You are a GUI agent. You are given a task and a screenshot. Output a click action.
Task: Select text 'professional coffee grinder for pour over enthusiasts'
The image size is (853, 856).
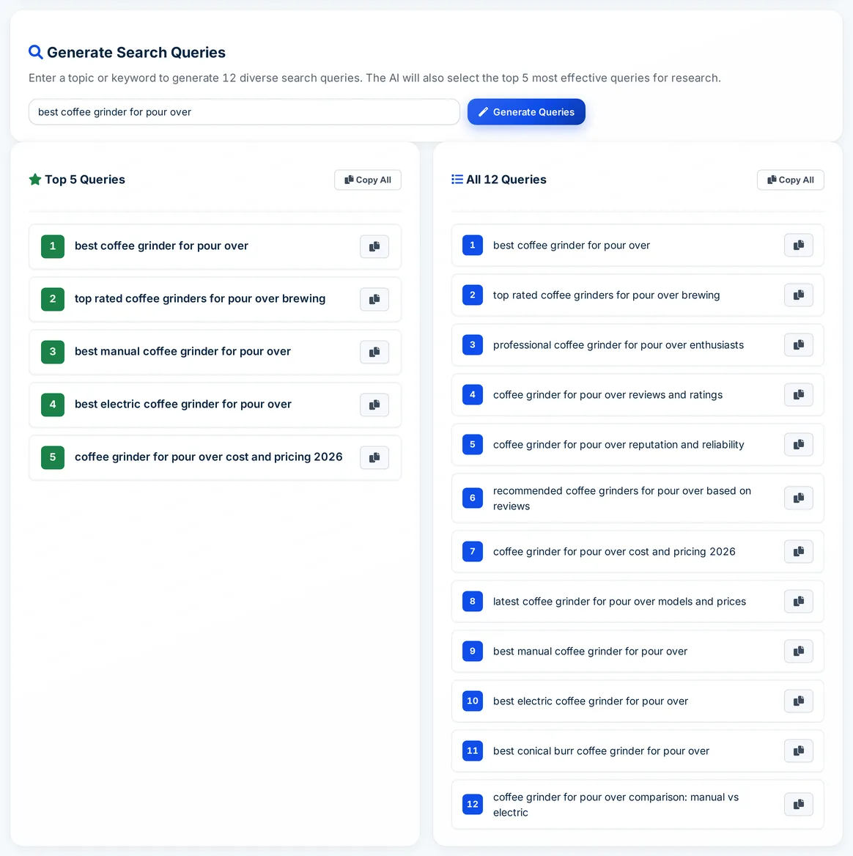click(618, 345)
